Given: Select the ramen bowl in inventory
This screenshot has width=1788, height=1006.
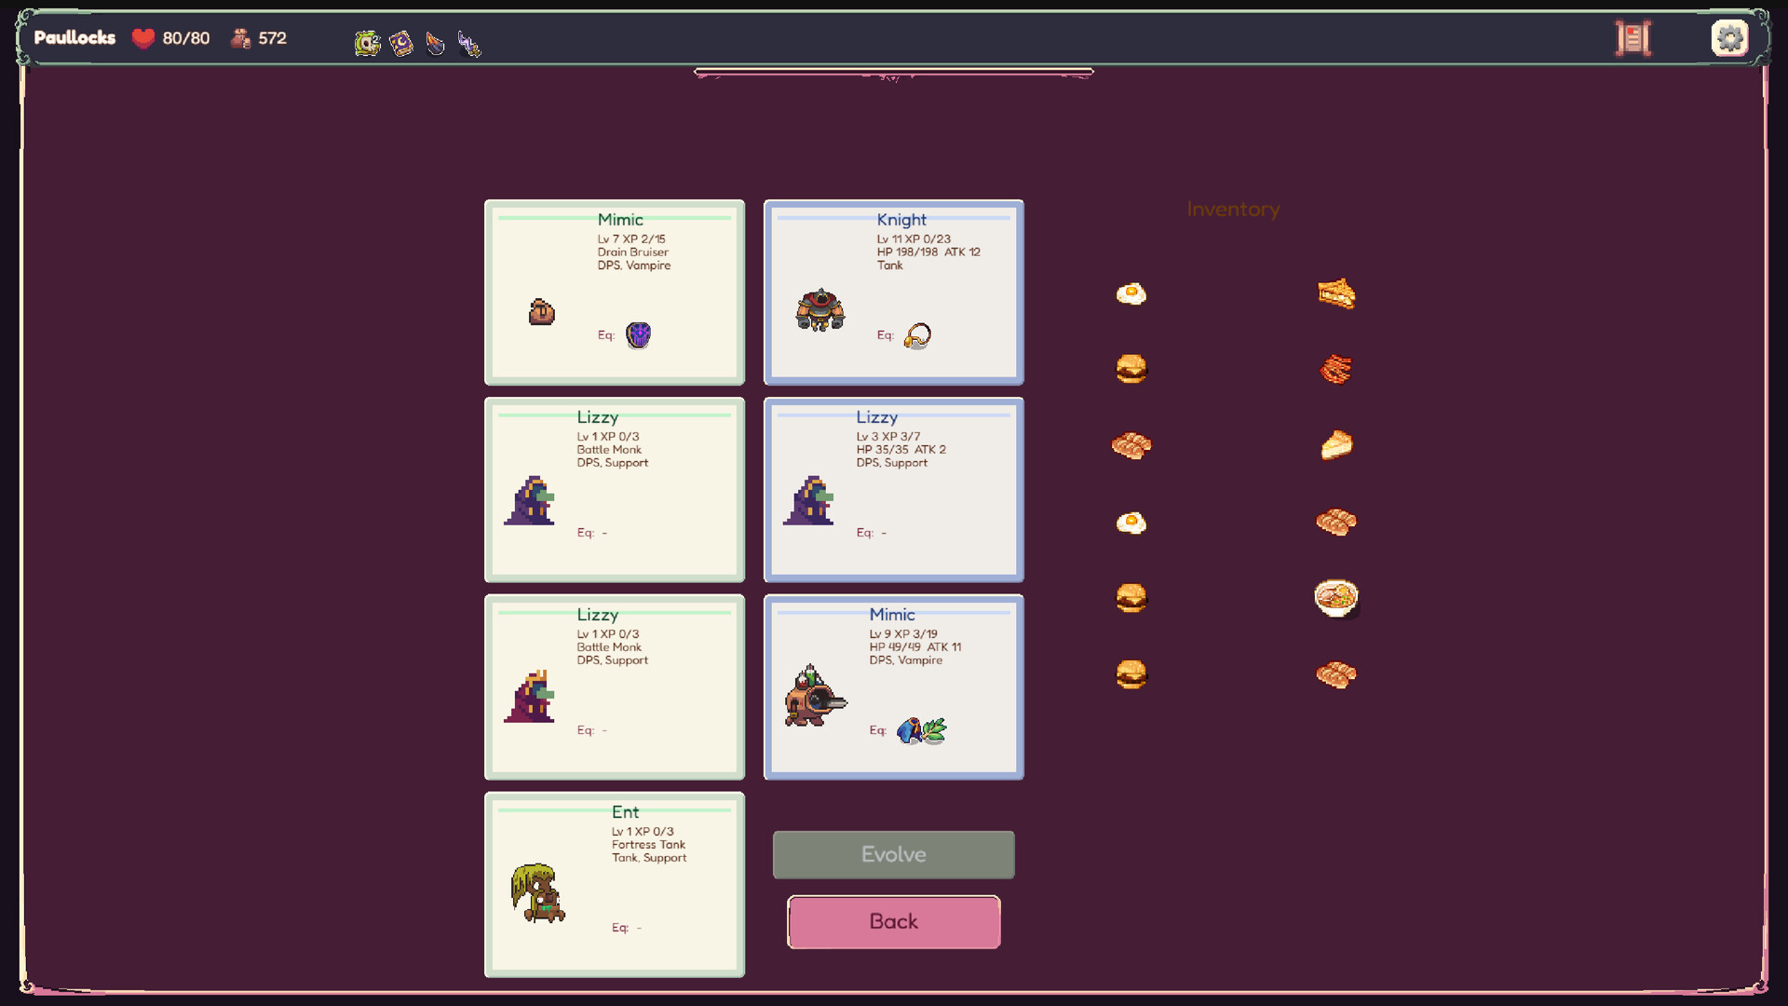Looking at the screenshot, I should click(1335, 598).
